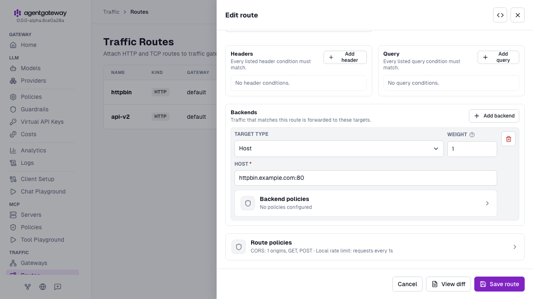533x299 pixels.
Task: Expand Backend policies section
Action: [x=366, y=203]
